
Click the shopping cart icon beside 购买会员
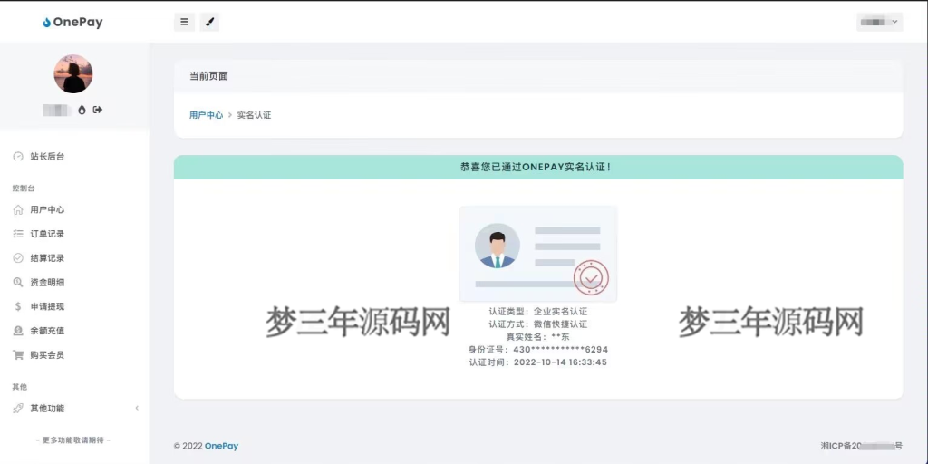pos(18,355)
